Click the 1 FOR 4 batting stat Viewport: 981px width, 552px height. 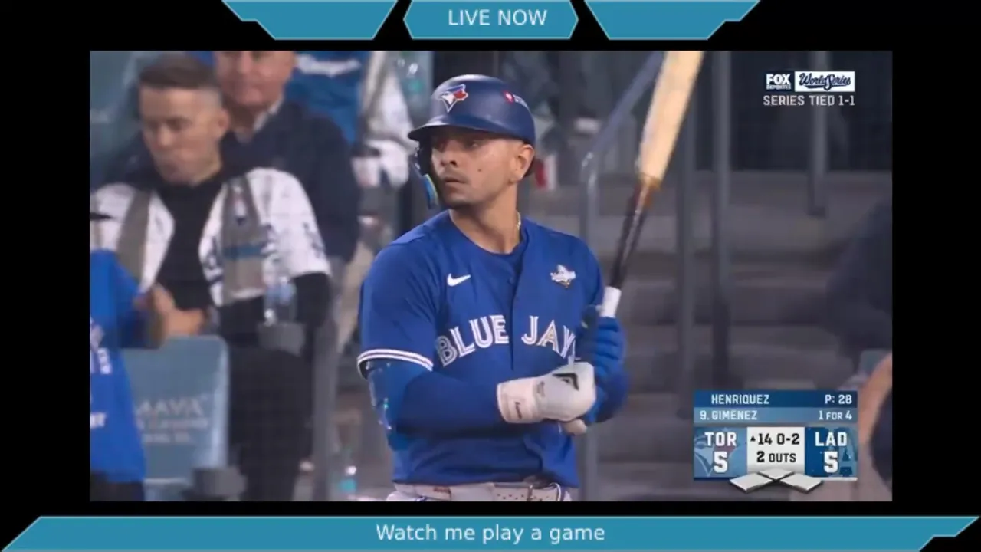[834, 416]
